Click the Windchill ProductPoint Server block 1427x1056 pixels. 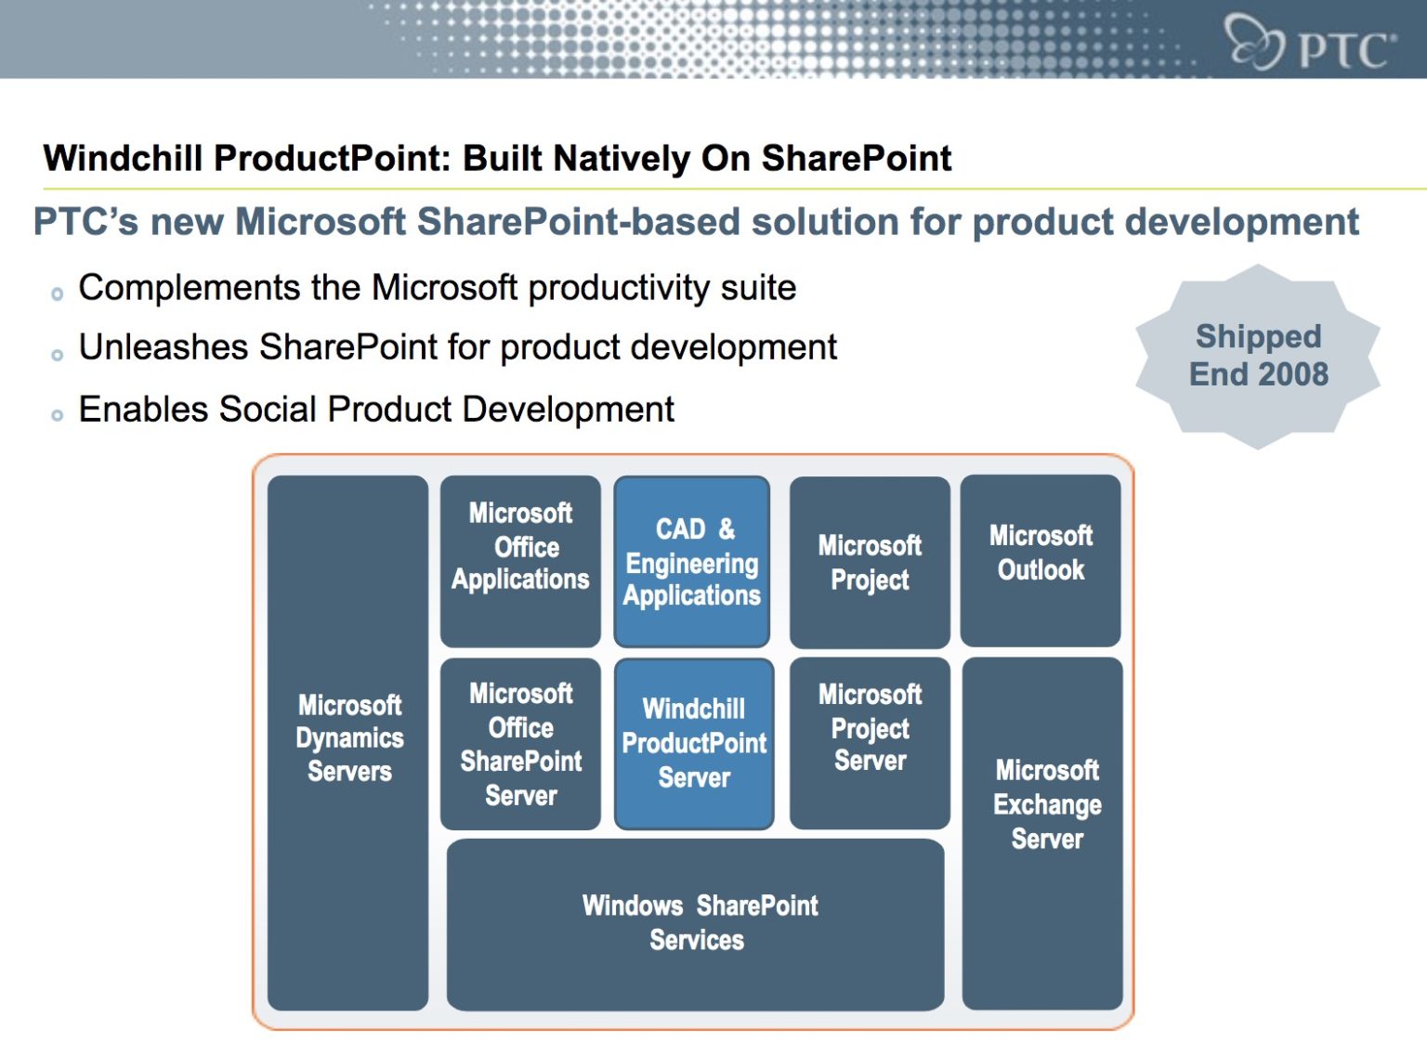pyautogui.click(x=694, y=744)
